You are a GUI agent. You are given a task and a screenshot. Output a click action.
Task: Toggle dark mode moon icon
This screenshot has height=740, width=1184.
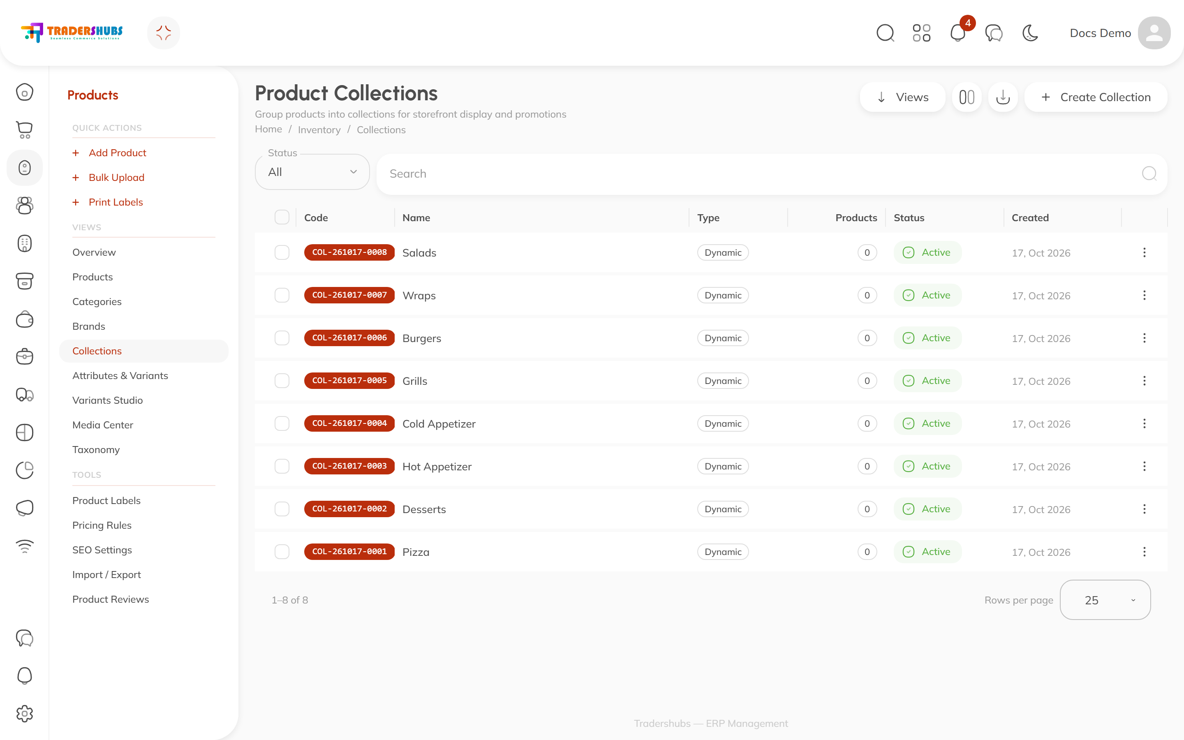(x=1030, y=33)
